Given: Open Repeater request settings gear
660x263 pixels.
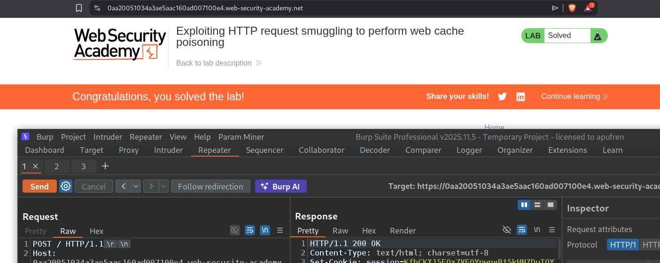Looking at the screenshot, I should (66, 186).
